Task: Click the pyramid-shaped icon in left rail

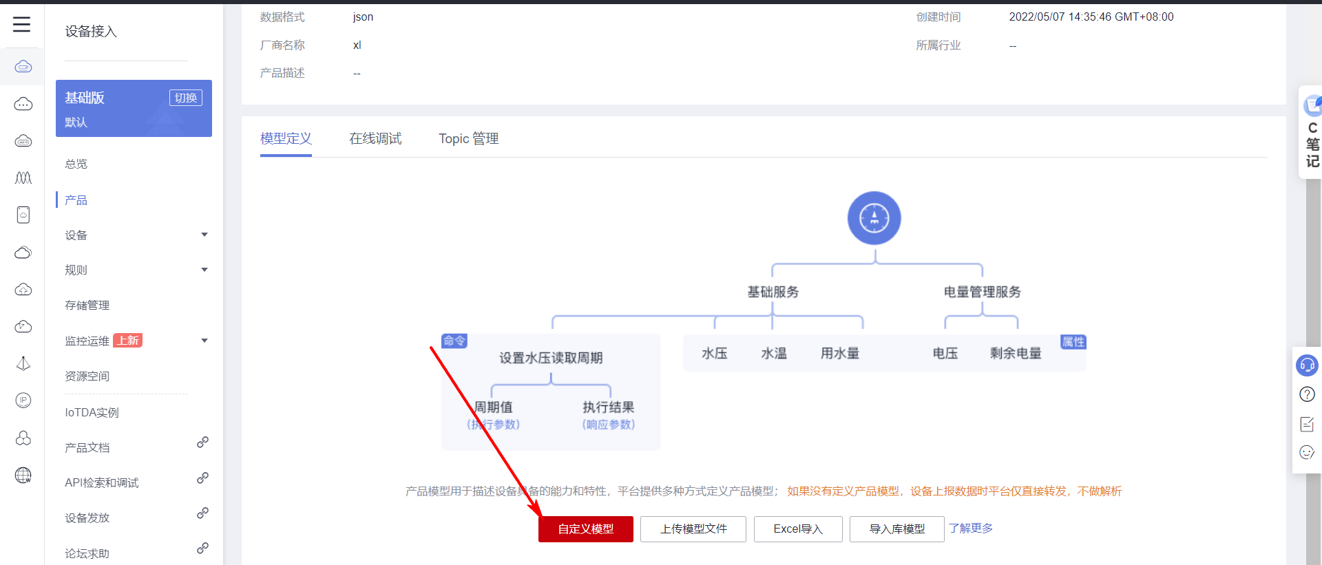Action: tap(23, 363)
